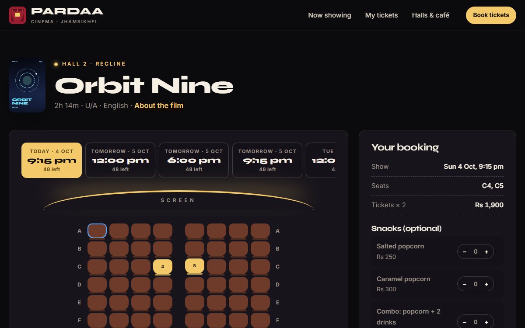Select Tomorrow 5 Oct 9:15 pm showtime
The height and width of the screenshot is (328, 525).
267,160
